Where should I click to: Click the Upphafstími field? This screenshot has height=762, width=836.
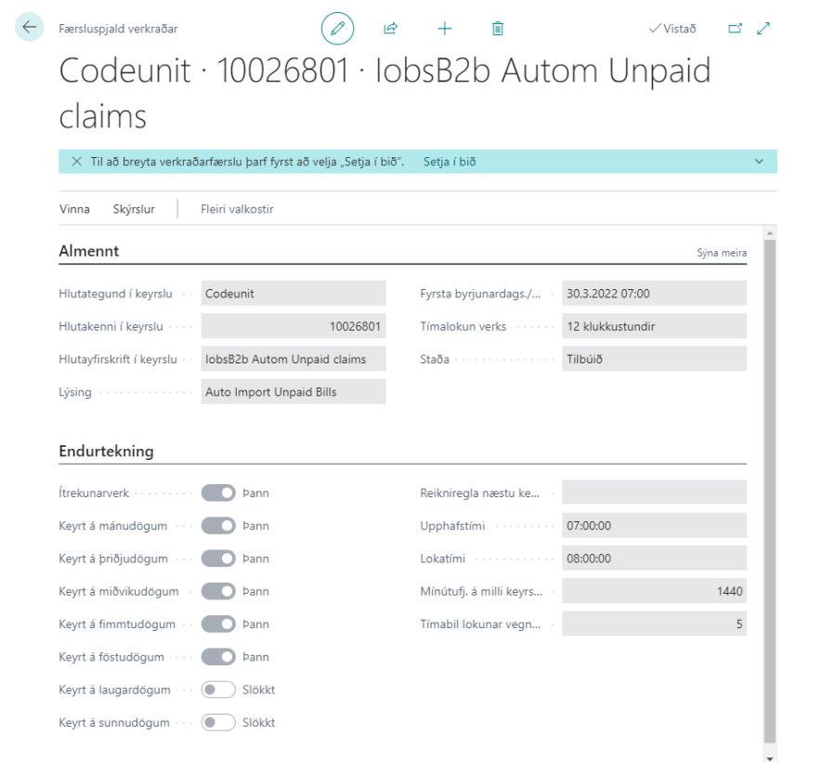point(653,526)
